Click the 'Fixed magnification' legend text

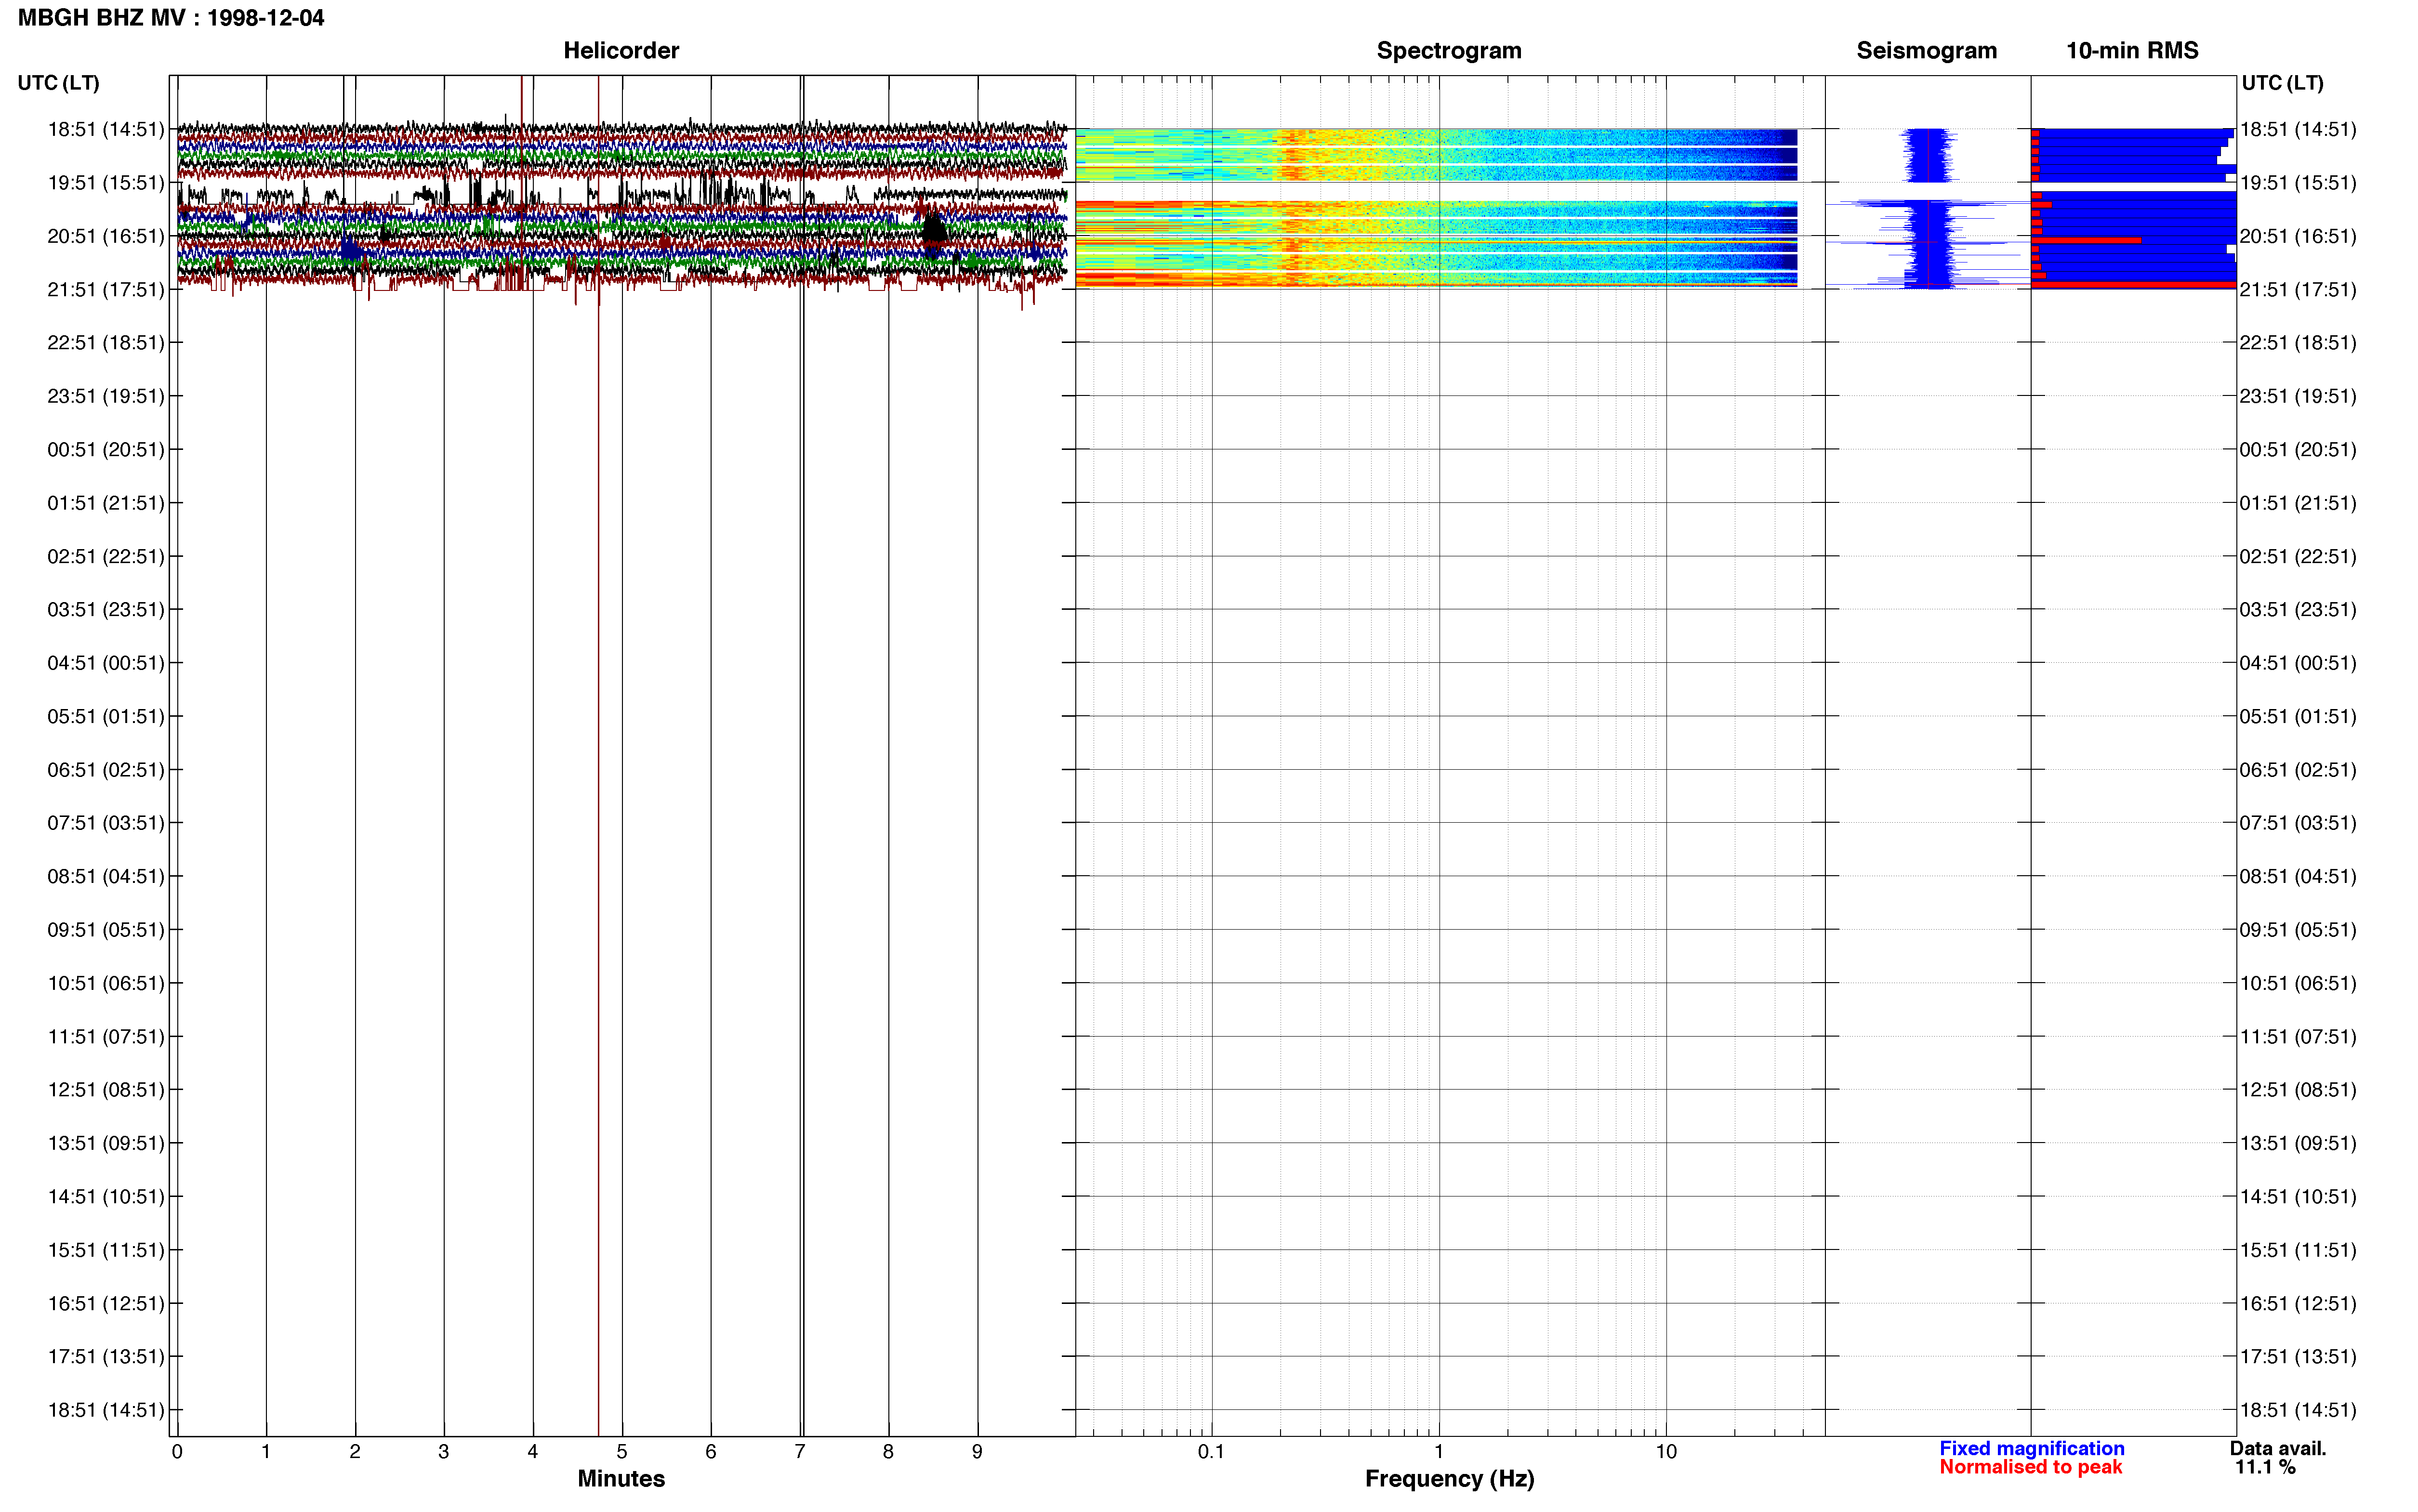[2031, 1448]
